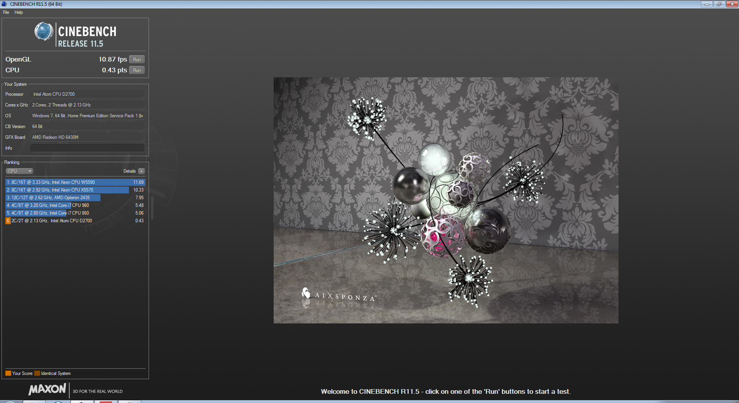Click the Cinebench globe logo icon

(44, 32)
